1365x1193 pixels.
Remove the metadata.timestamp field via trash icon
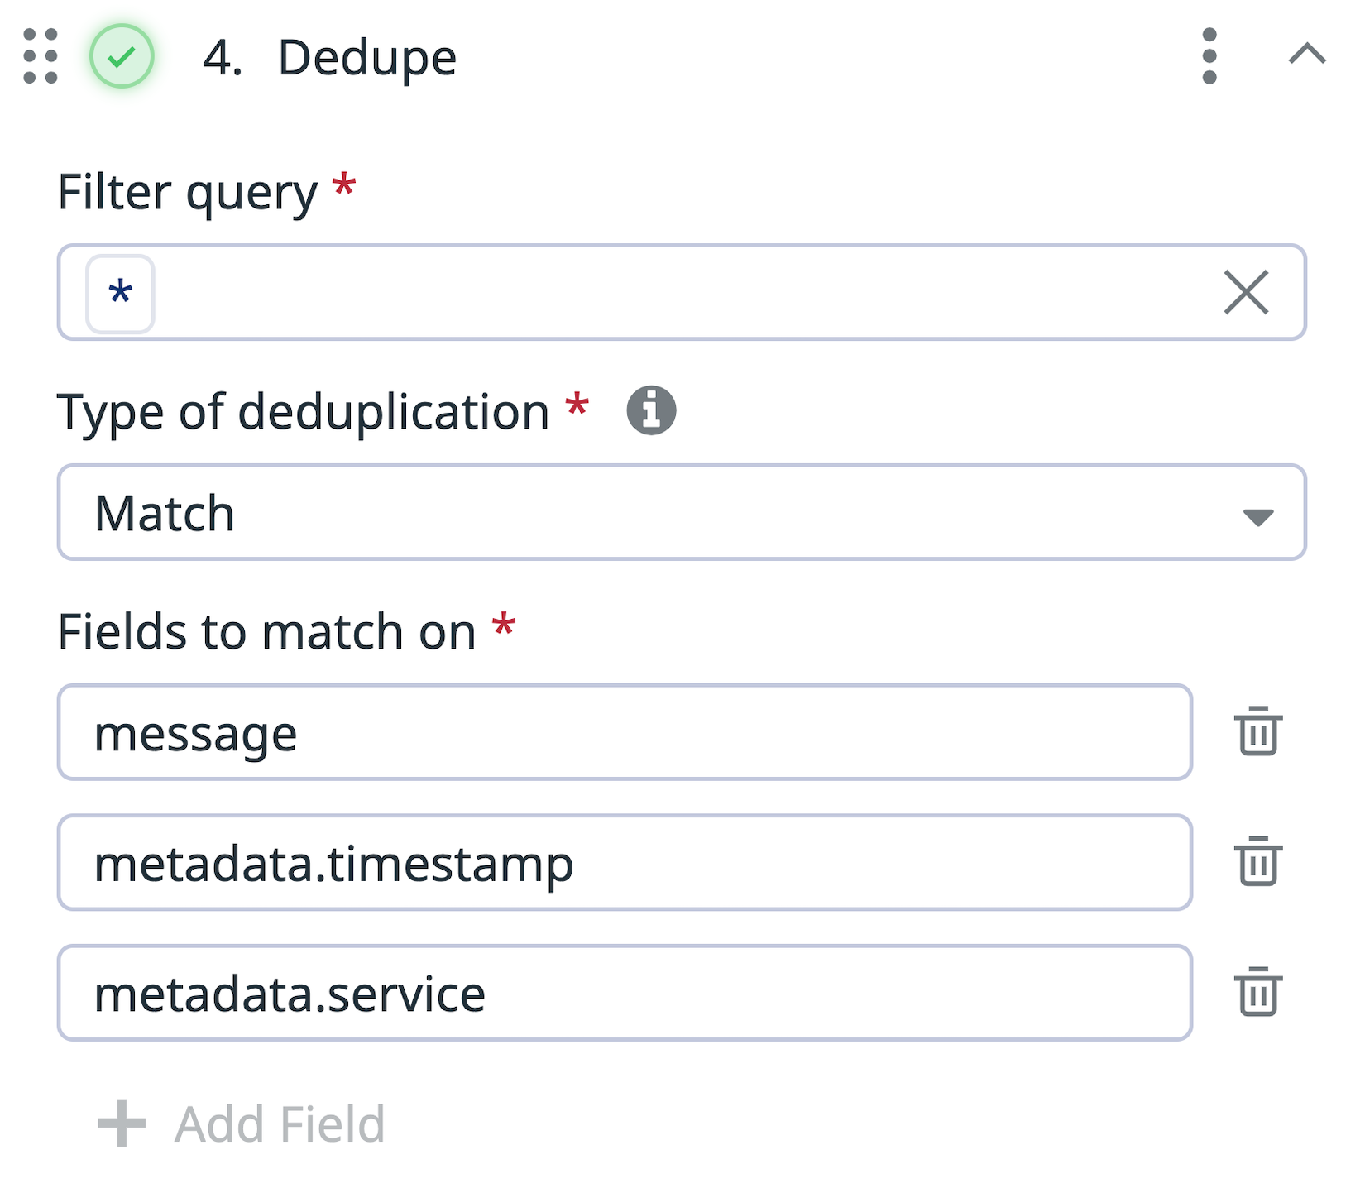coord(1257,863)
